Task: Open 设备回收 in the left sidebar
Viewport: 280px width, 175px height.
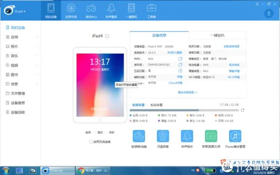Action: point(15,112)
